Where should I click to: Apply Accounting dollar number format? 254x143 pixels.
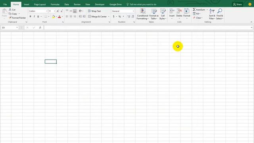click(x=114, y=17)
